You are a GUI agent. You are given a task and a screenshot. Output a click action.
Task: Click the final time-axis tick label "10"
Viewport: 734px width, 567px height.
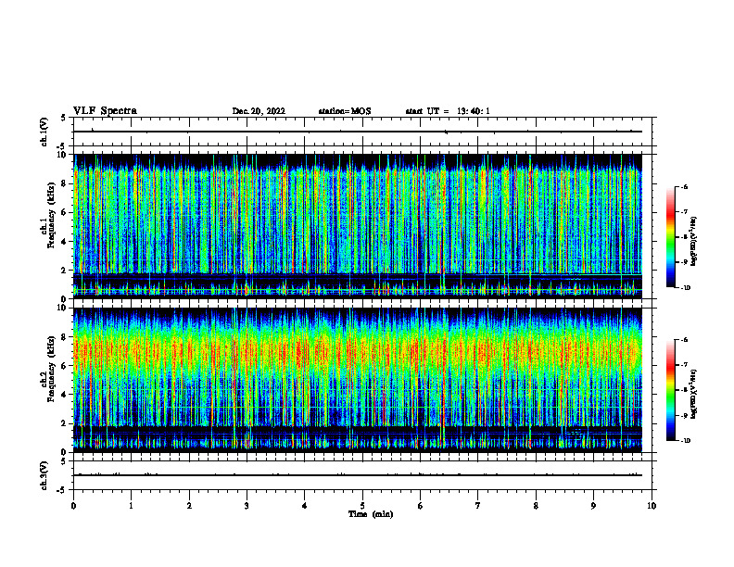(x=652, y=506)
